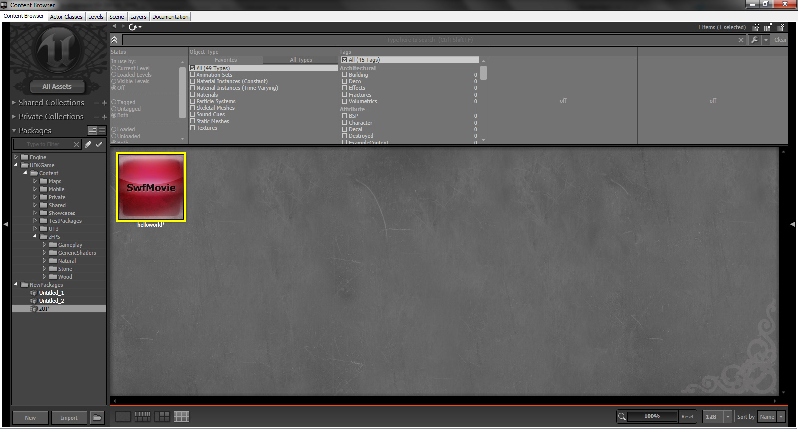
Task: Select the thumbnails-only grid layout icon
Action: pos(181,417)
